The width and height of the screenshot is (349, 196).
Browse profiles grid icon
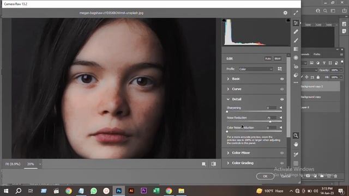tap(280, 69)
